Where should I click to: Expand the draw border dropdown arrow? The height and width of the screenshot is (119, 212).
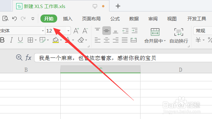[48, 40]
